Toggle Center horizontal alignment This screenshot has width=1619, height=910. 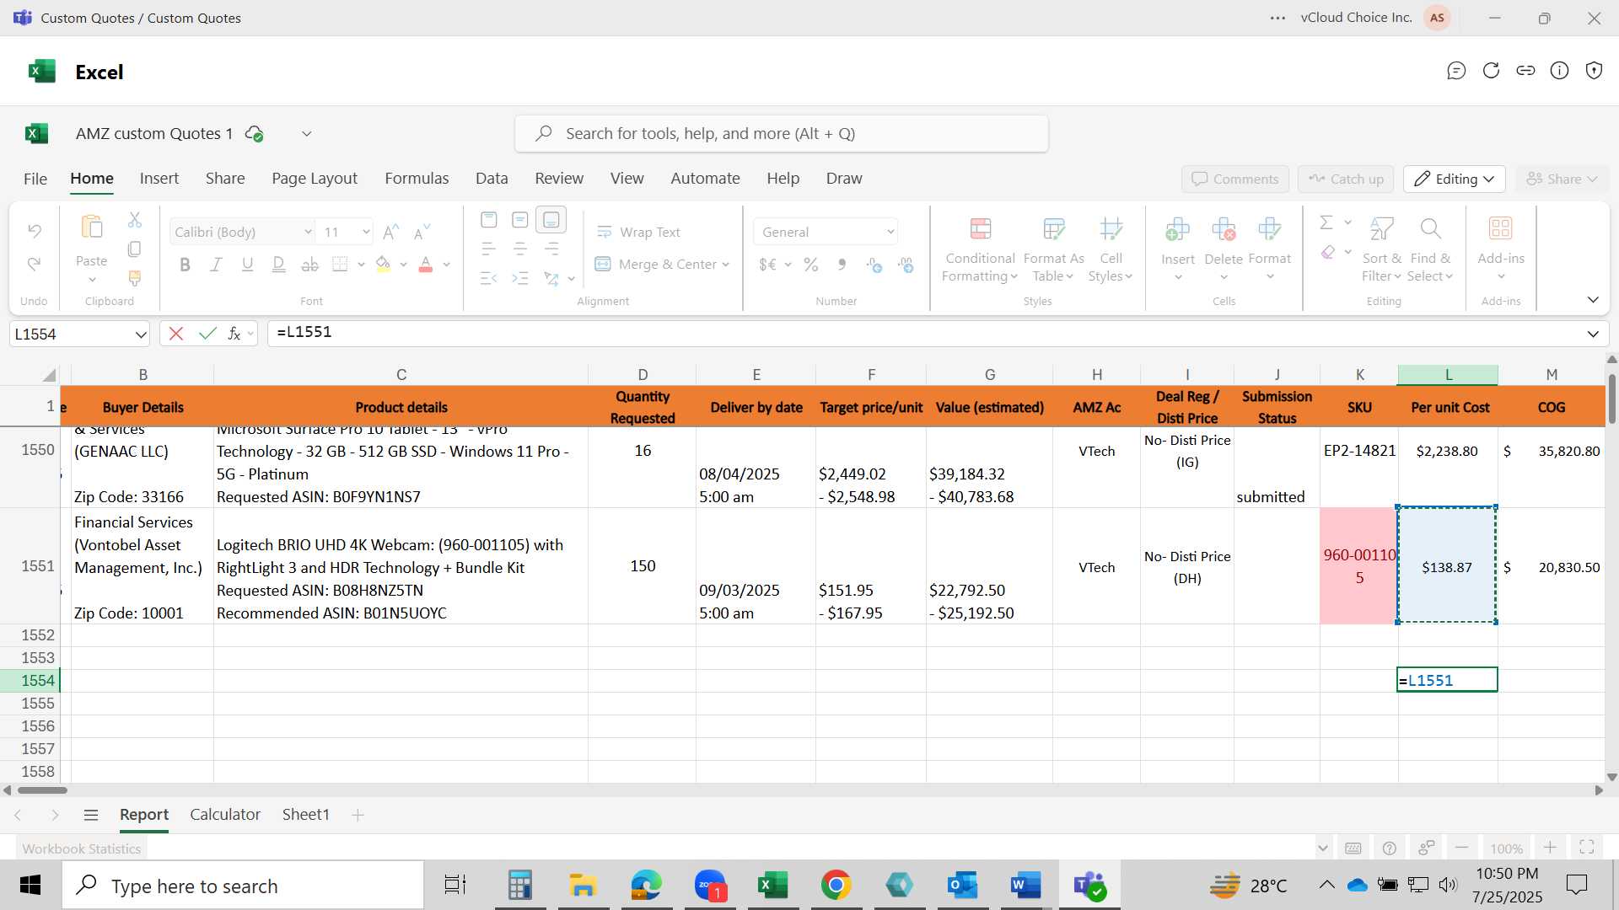pyautogui.click(x=520, y=249)
